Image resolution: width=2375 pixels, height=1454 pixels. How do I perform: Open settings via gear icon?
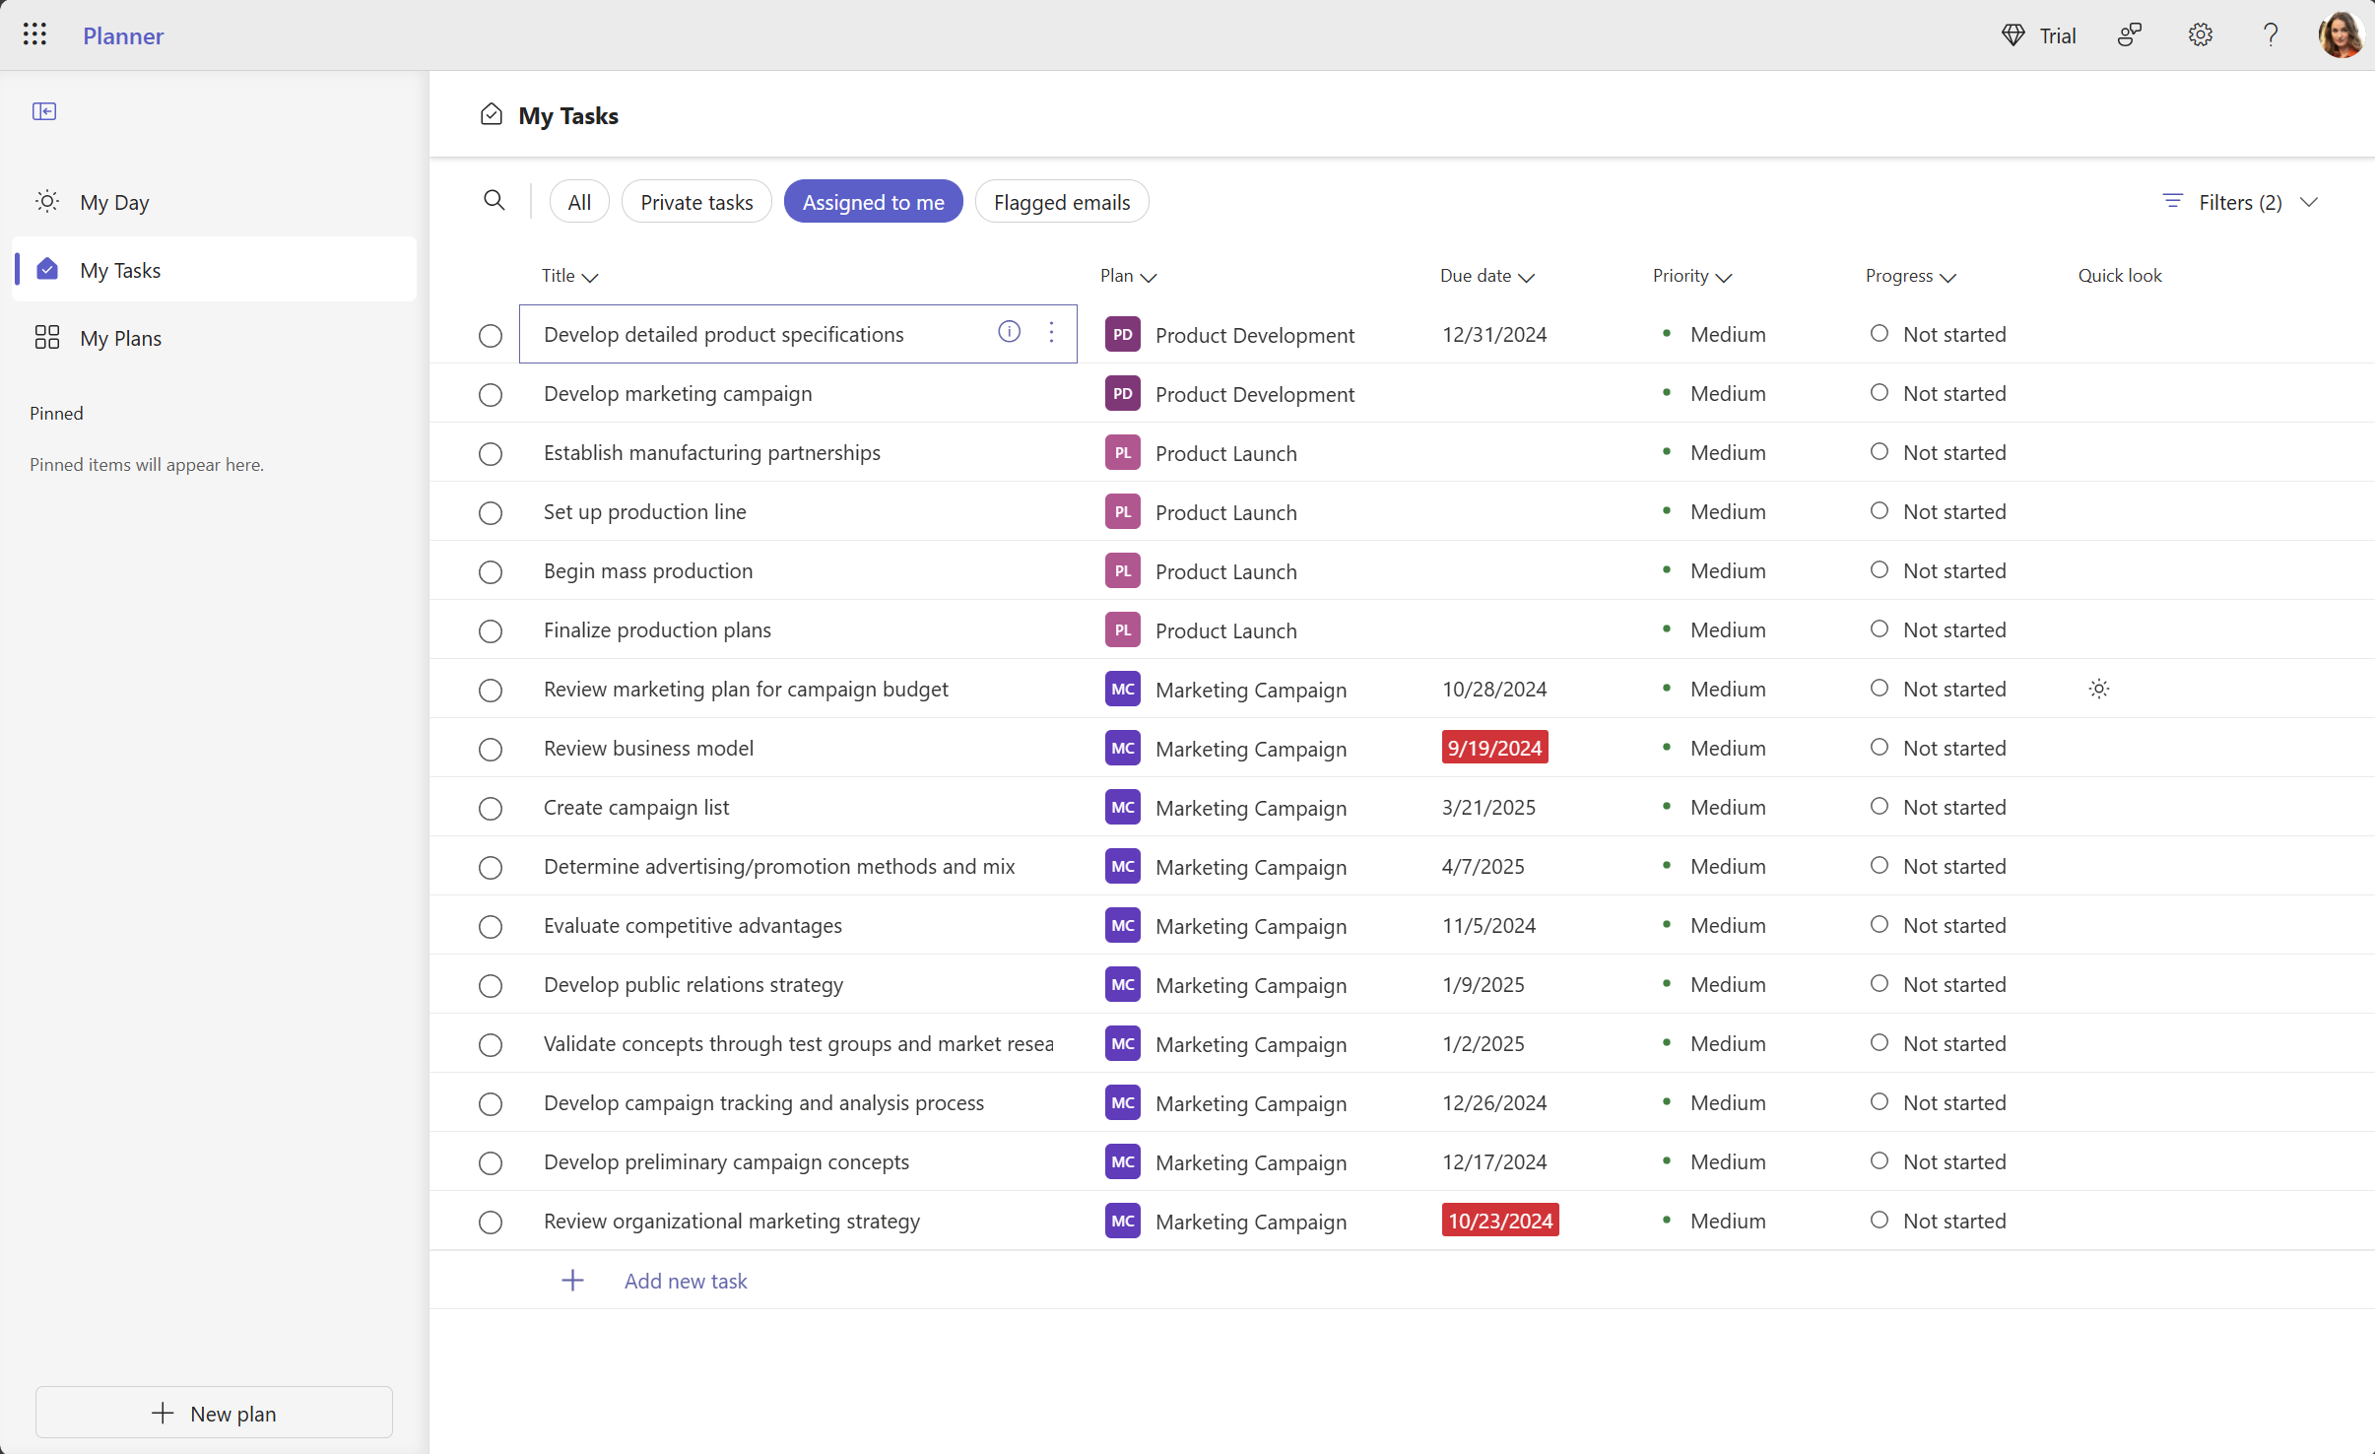2202,33
